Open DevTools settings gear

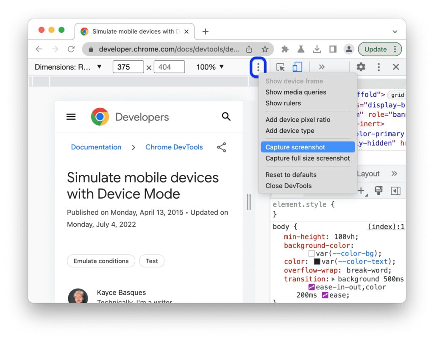(361, 67)
